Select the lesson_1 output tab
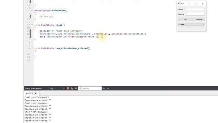Image resolution: width=218 pixels, height=123 pixels. (x=30, y=93)
